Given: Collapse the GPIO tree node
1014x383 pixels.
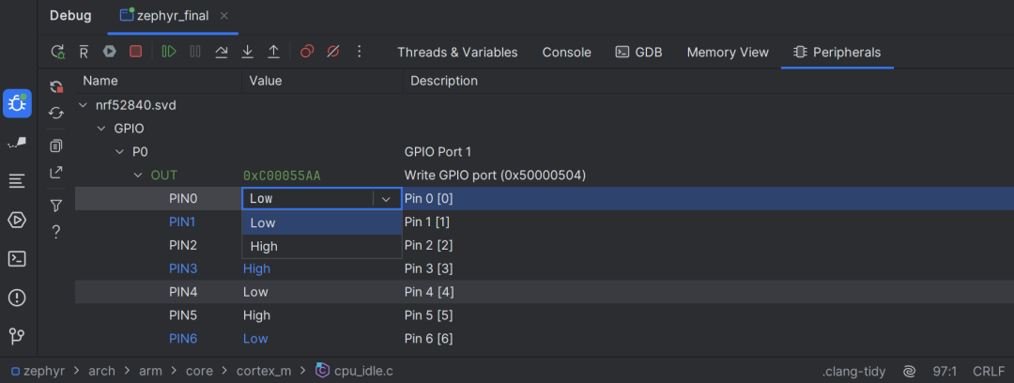Looking at the screenshot, I should pos(100,128).
